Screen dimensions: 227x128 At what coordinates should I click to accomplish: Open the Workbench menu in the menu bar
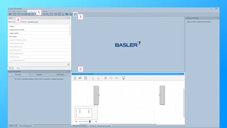coord(31,11)
